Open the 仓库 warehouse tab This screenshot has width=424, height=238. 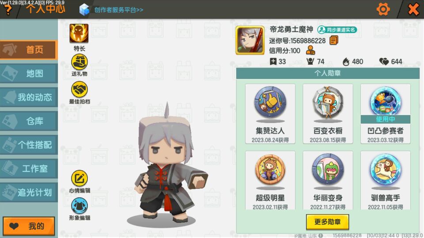coord(29,121)
